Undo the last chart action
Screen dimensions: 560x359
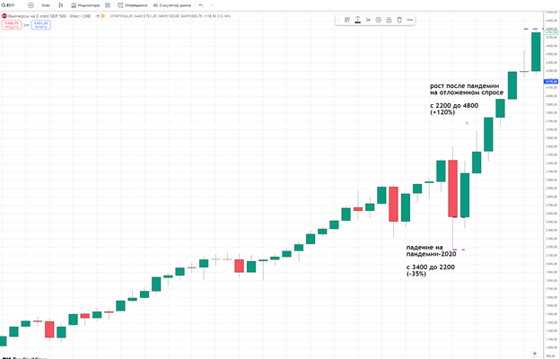pyautogui.click(x=201, y=5)
